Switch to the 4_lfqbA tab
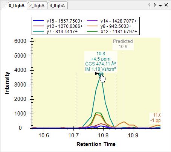Image resolution: width=171 pixels, height=152 pixels. coord(57,6)
